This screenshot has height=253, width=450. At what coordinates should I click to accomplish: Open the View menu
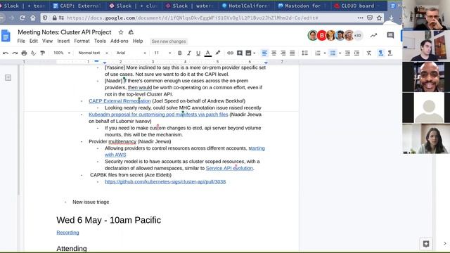(47, 41)
